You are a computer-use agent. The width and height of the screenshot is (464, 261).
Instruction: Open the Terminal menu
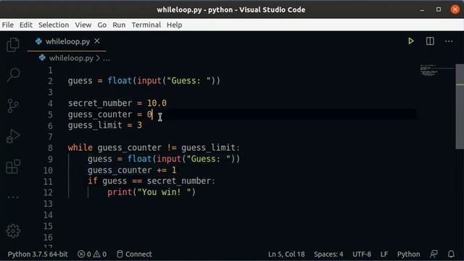(x=146, y=25)
